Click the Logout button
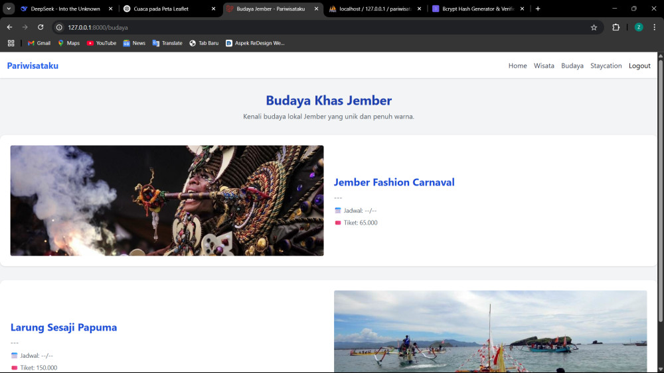This screenshot has width=664, height=373. point(639,66)
